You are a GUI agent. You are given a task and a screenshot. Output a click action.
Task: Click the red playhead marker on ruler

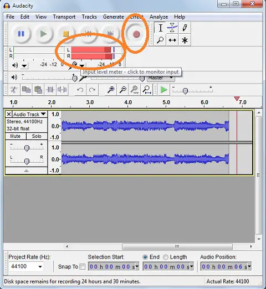click(x=237, y=99)
